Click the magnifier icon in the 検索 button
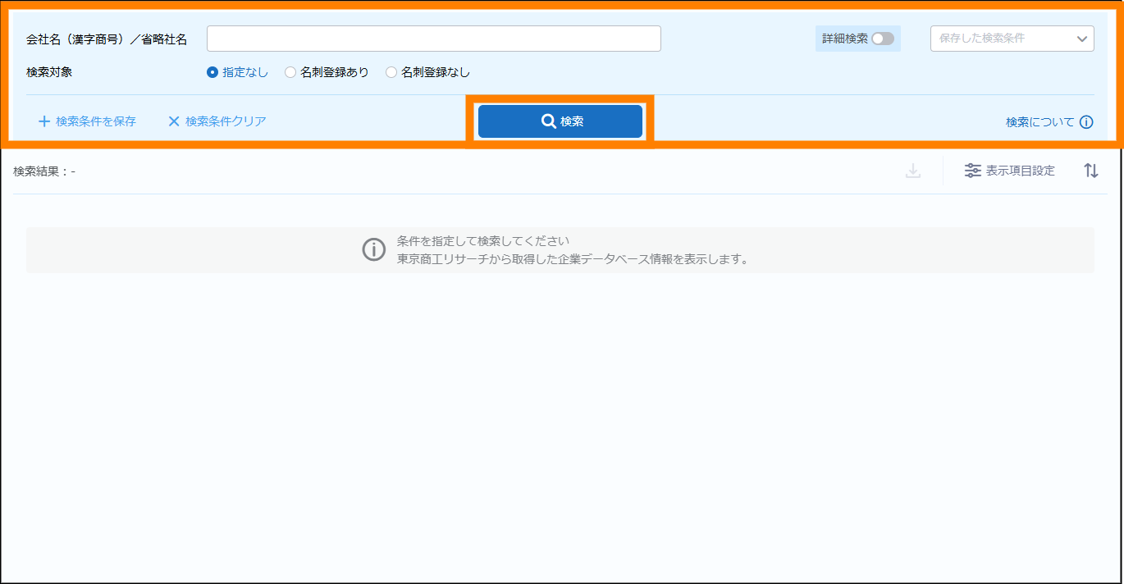 coord(549,121)
